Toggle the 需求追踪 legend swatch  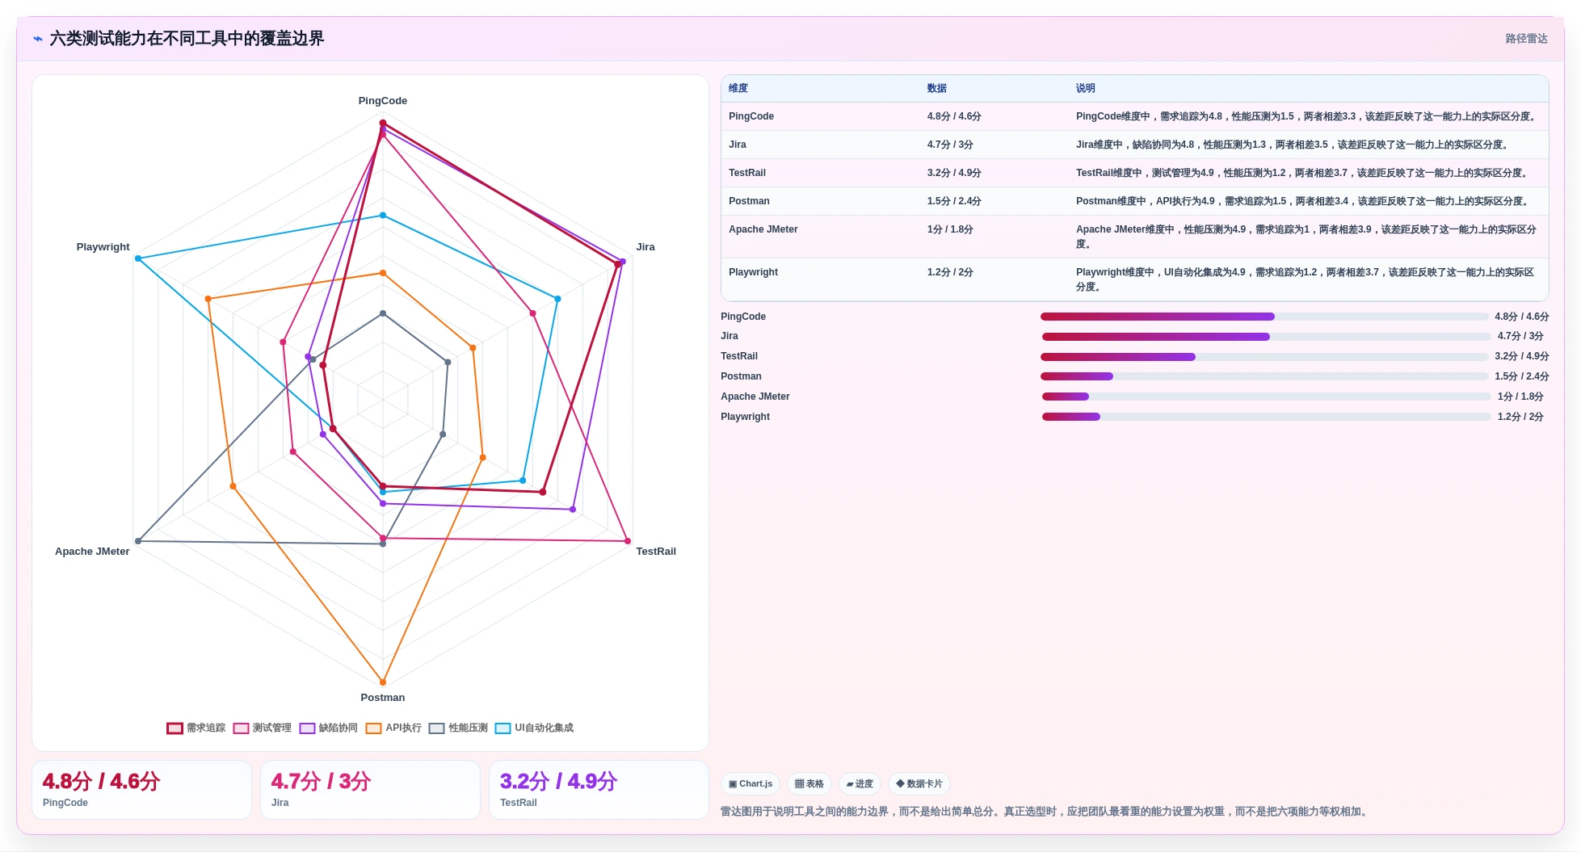pos(174,728)
